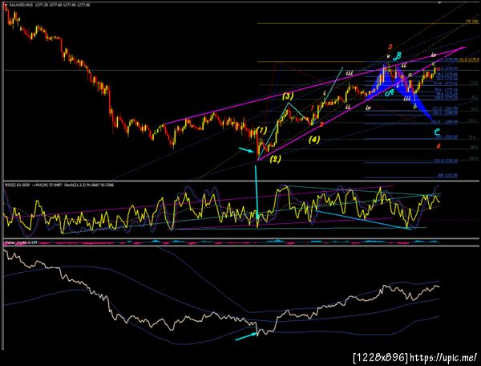
Task: Select the red 3 wave label
Action: (x=390, y=47)
